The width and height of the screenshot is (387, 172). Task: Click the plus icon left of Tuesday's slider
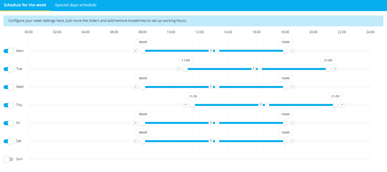coord(178,69)
